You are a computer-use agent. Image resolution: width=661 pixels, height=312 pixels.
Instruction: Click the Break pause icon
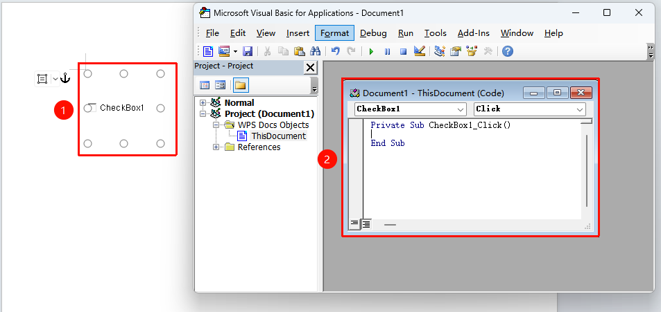click(x=387, y=52)
